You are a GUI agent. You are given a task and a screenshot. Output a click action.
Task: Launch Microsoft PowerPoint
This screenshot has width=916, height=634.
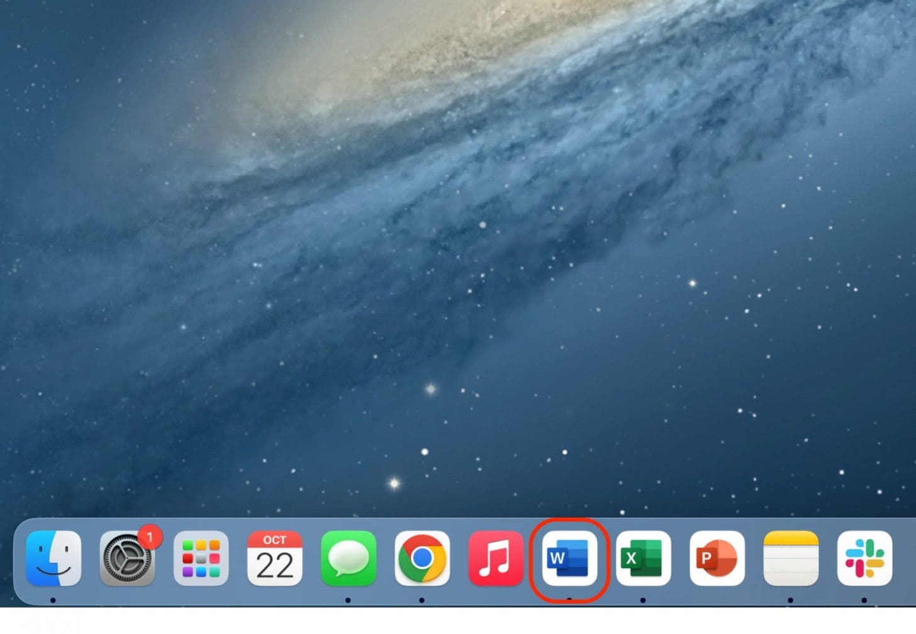[717, 559]
